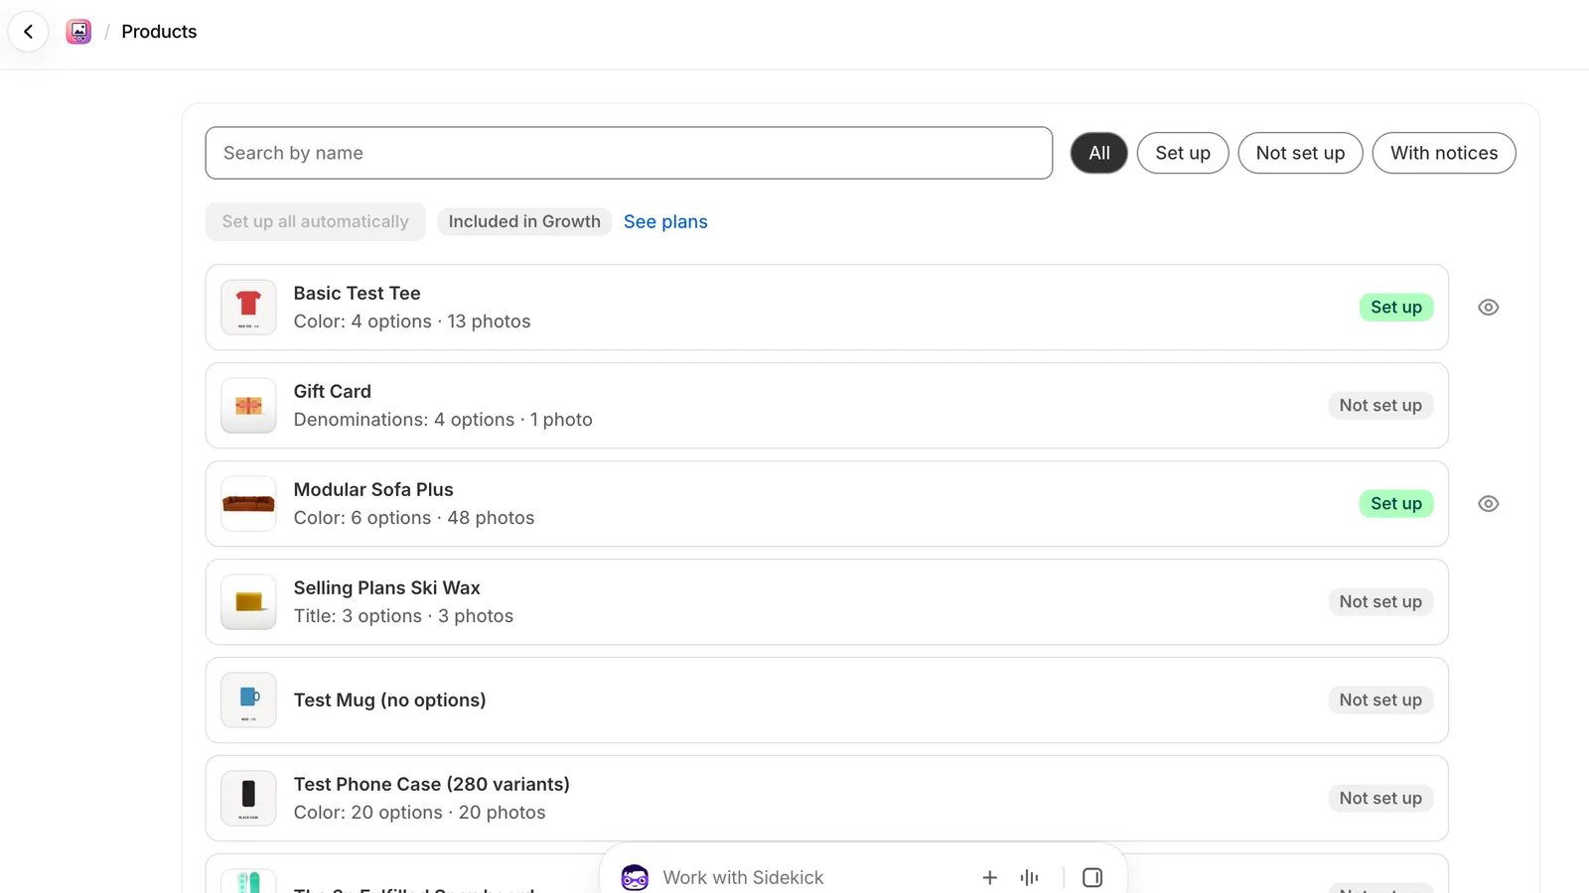Filter products by Set up
Image resolution: width=1589 pixels, height=893 pixels.
point(1183,153)
